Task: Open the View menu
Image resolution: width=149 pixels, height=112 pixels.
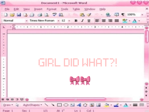Action: 26,9
